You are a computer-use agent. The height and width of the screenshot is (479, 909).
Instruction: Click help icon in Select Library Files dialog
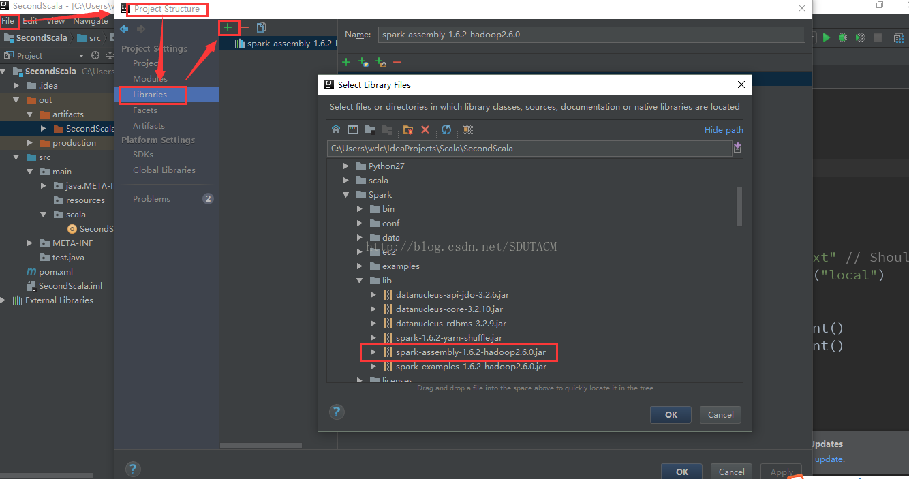(337, 412)
